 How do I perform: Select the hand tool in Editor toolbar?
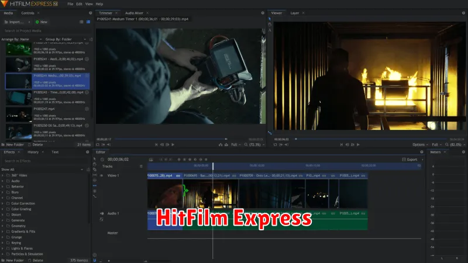[x=95, y=164]
